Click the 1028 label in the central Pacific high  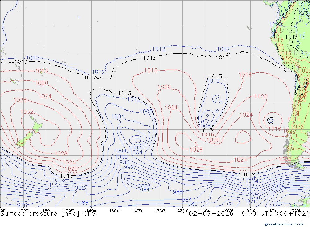click(x=196, y=150)
